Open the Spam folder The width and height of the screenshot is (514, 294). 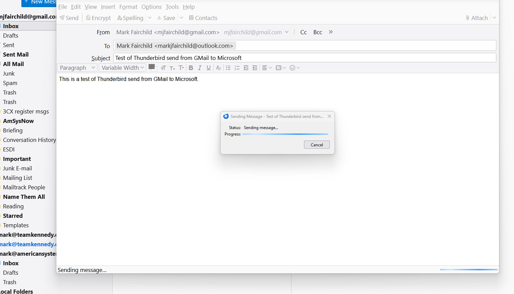tap(10, 83)
